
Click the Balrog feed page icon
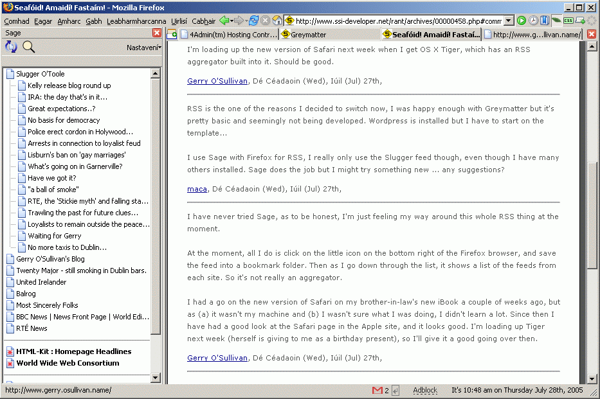pyautogui.click(x=10, y=294)
